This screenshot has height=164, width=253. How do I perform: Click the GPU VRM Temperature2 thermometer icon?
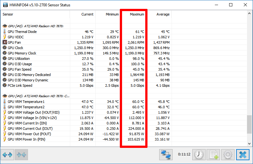click(4, 107)
